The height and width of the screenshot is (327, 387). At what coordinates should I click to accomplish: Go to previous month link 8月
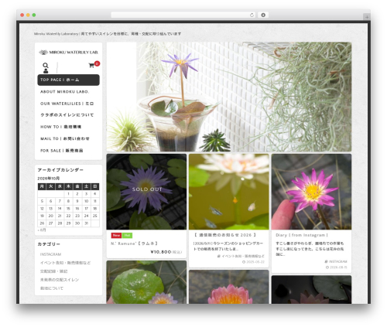point(42,230)
